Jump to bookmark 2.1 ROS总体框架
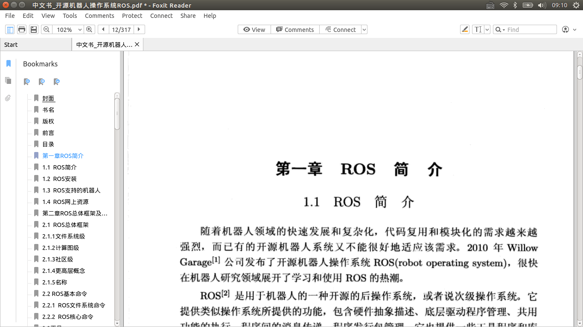Viewport: 583px width, 327px height. click(x=65, y=225)
